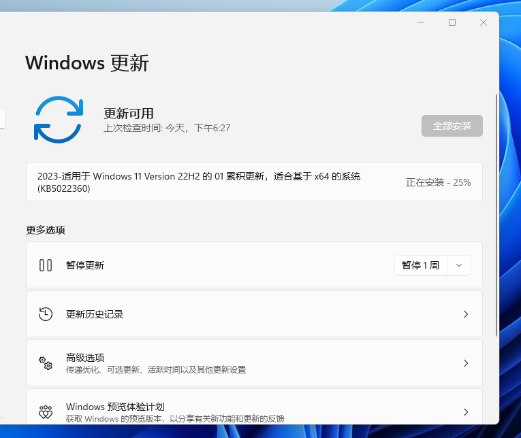Click the clock history icon for 更新历史记录
The width and height of the screenshot is (521, 438).
tap(46, 314)
